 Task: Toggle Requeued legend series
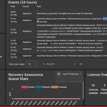click(43, 87)
